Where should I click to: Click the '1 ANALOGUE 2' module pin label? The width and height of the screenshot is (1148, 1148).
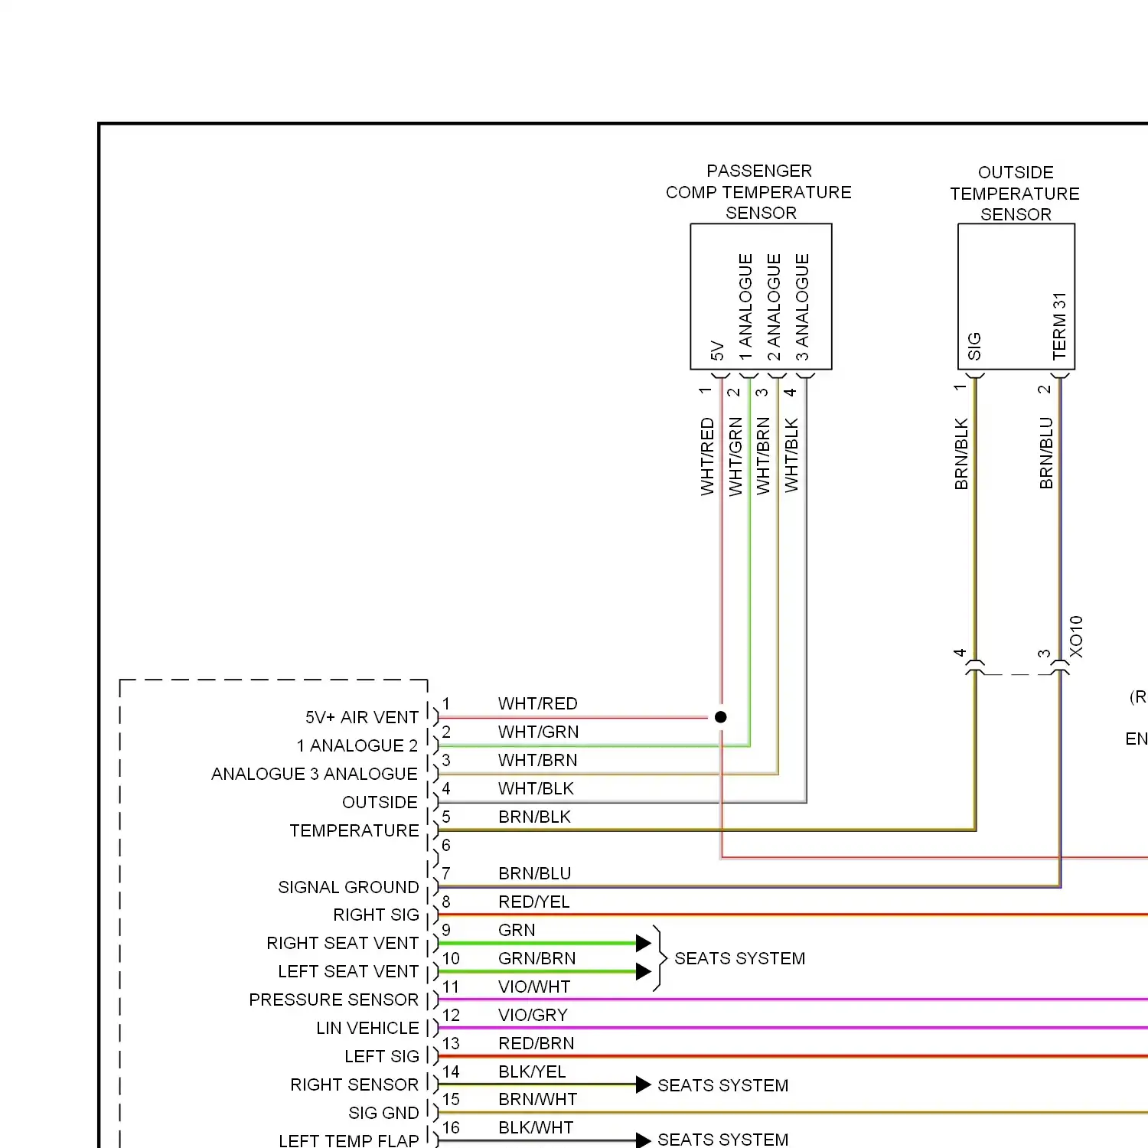tap(357, 745)
